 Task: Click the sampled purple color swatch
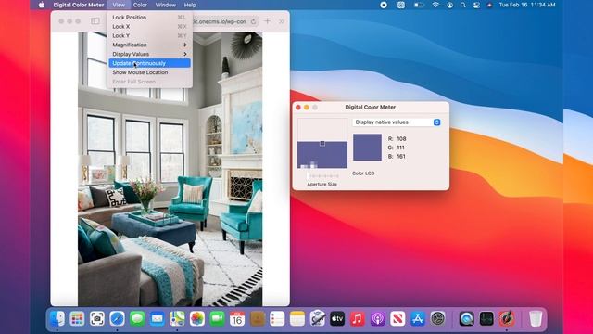coord(367,148)
